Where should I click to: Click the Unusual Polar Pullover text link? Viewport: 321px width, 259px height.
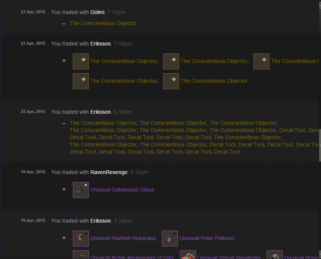click(x=207, y=238)
